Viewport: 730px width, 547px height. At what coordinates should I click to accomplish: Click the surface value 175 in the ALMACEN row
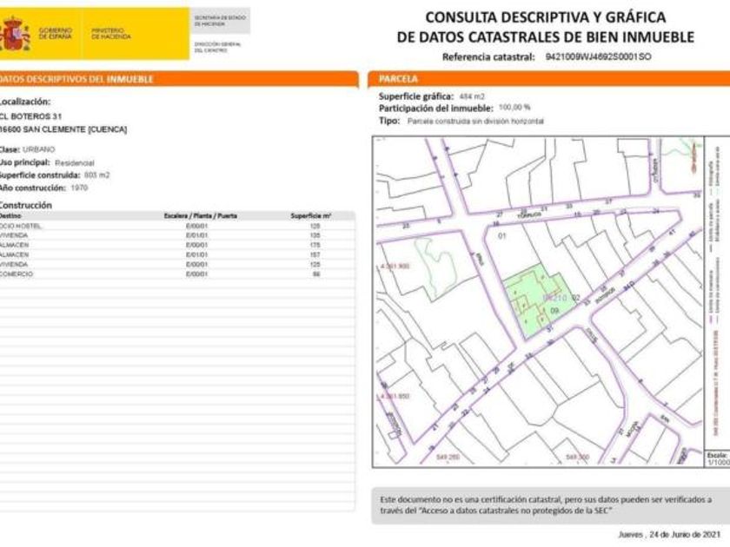(x=315, y=245)
